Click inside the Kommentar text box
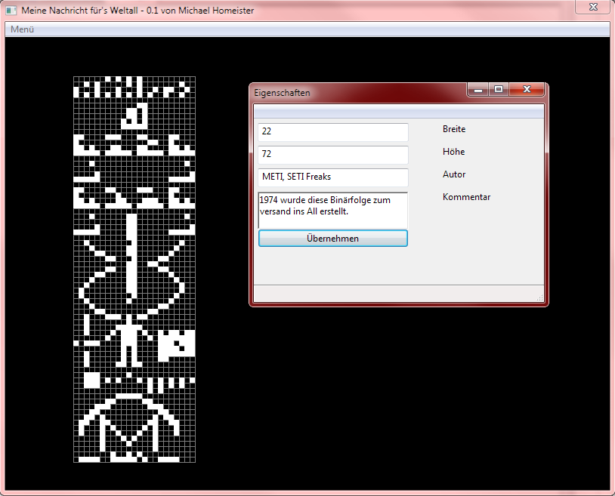Screen dimensions: 615x496 [332, 209]
